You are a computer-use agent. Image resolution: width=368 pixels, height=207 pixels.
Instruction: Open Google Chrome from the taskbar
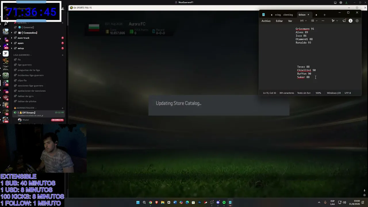(x=150, y=202)
